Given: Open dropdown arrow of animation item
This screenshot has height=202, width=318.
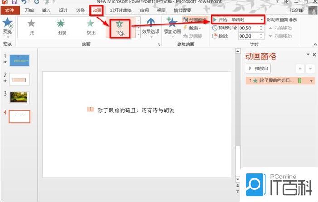Looking at the screenshot, I should [x=311, y=81].
